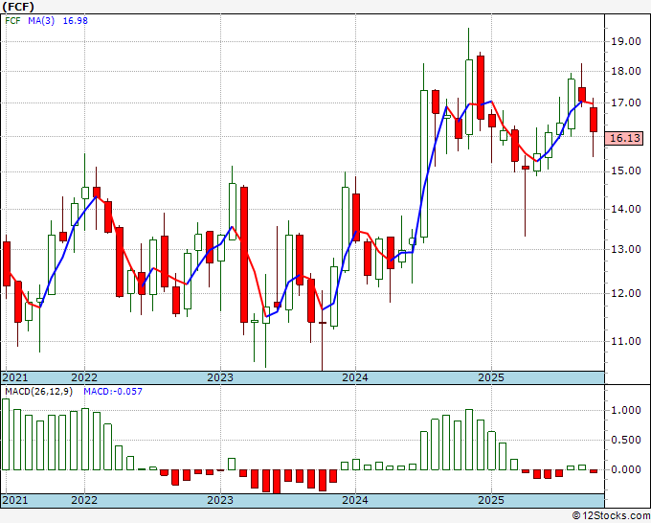The width and height of the screenshot is (651, 523).
Task: Click the 19.00 price axis label
Action: (625, 41)
